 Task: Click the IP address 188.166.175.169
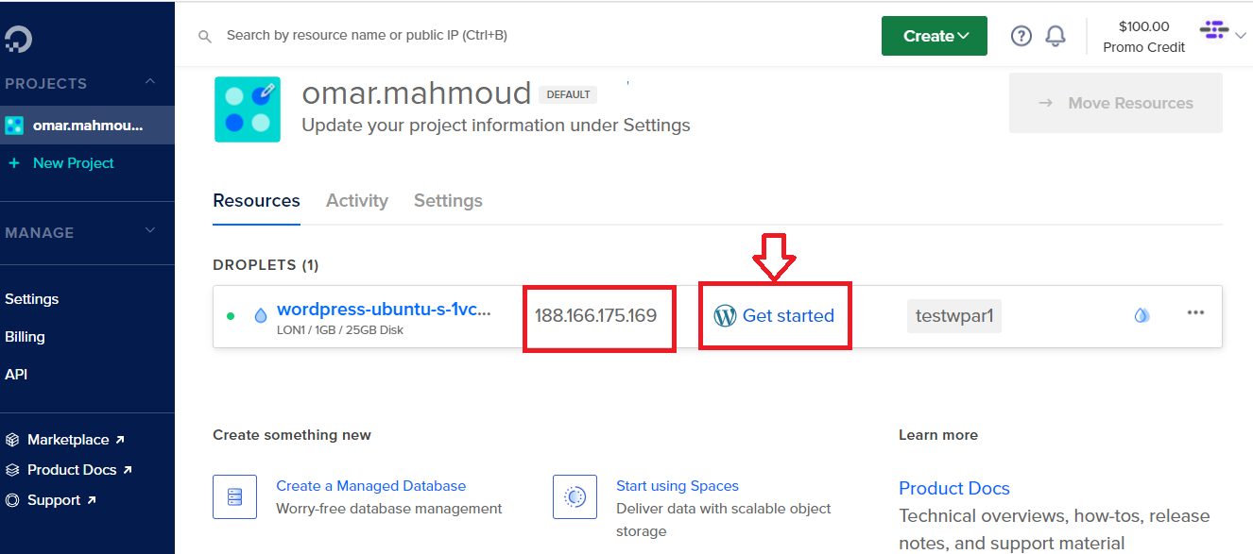(x=596, y=316)
